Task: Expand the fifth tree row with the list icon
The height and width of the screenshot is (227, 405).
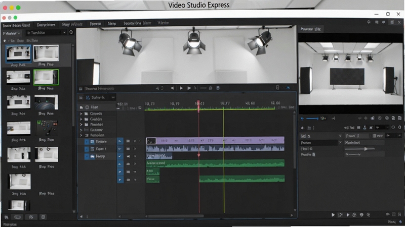Action: click(x=81, y=135)
